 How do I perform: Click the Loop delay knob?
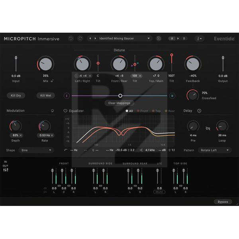tap(222, 126)
